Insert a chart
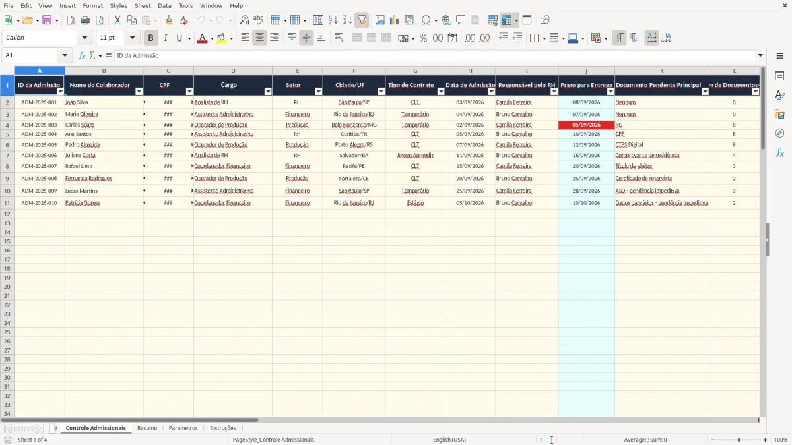Image resolution: width=792 pixels, height=445 pixels. point(395,20)
